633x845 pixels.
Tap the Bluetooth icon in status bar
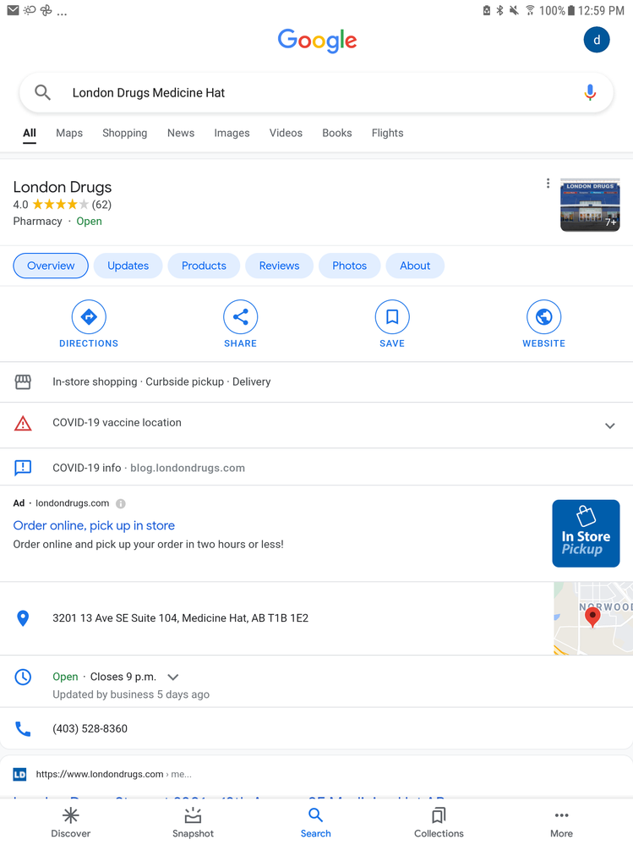(499, 10)
